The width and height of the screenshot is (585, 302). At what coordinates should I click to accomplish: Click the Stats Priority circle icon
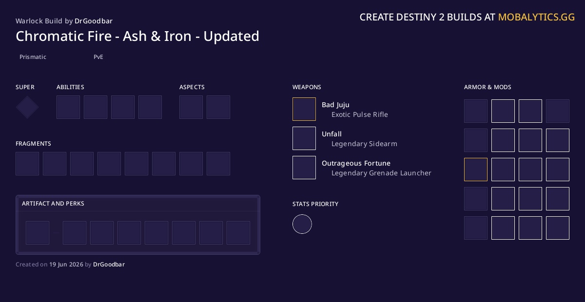302,224
